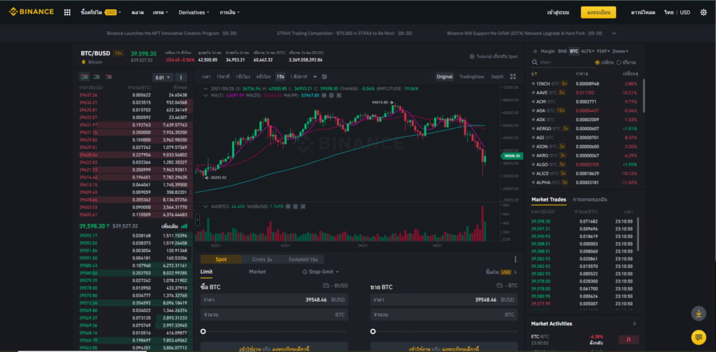Click the buy BTC price input field
The height and width of the screenshot is (352, 716).
pyautogui.click(x=274, y=300)
